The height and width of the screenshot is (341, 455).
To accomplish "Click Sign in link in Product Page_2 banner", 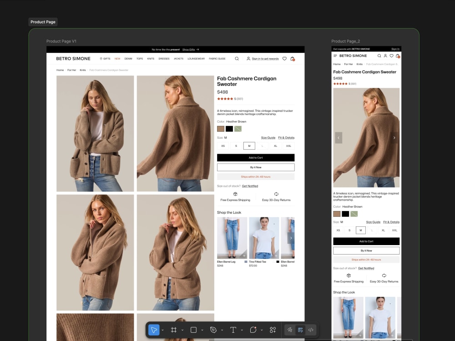I will (x=395, y=49).
